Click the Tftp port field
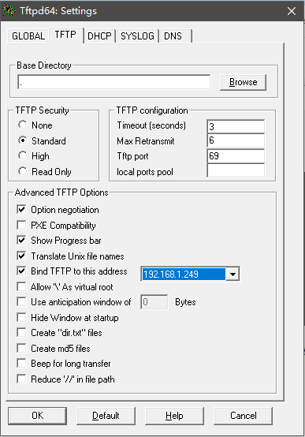Image resolution: width=305 pixels, height=437 pixels. 236,156
